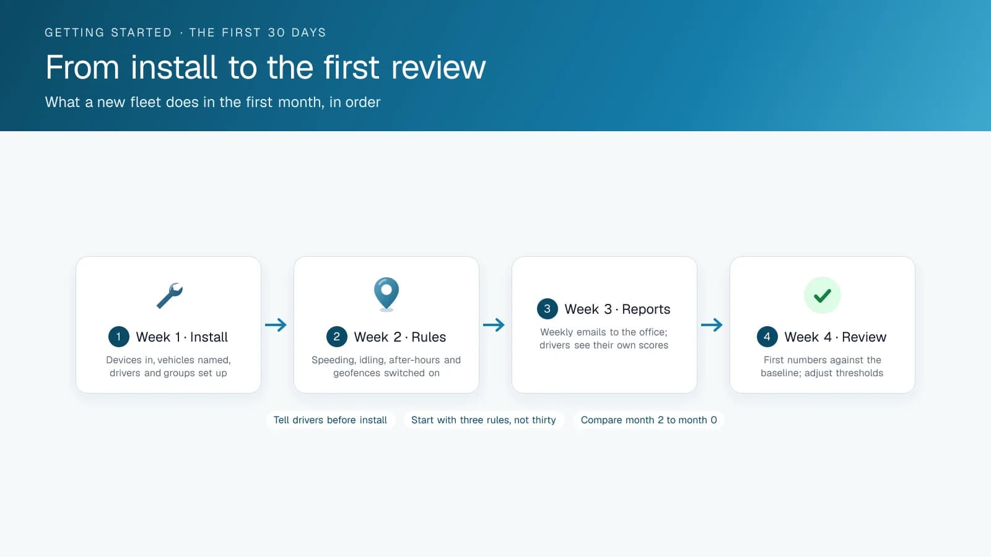Image resolution: width=991 pixels, height=557 pixels.
Task: Click the arrow between Reports and Review cards
Action: 712,325
